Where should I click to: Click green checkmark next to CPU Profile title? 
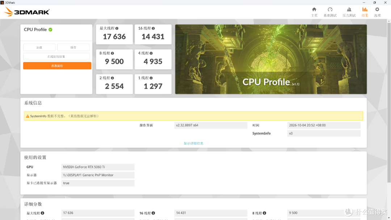(50, 30)
